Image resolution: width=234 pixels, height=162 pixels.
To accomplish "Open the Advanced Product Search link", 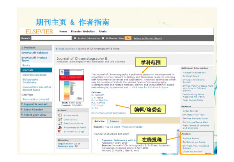I will point(148,38).
